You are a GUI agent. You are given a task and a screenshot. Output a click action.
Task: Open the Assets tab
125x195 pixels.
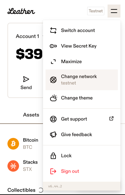coord(31,115)
